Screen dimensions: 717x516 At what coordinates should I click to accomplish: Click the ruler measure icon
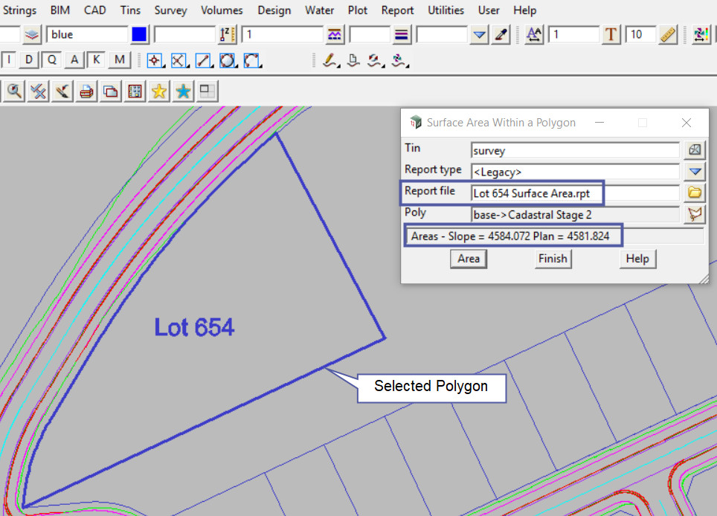point(667,35)
